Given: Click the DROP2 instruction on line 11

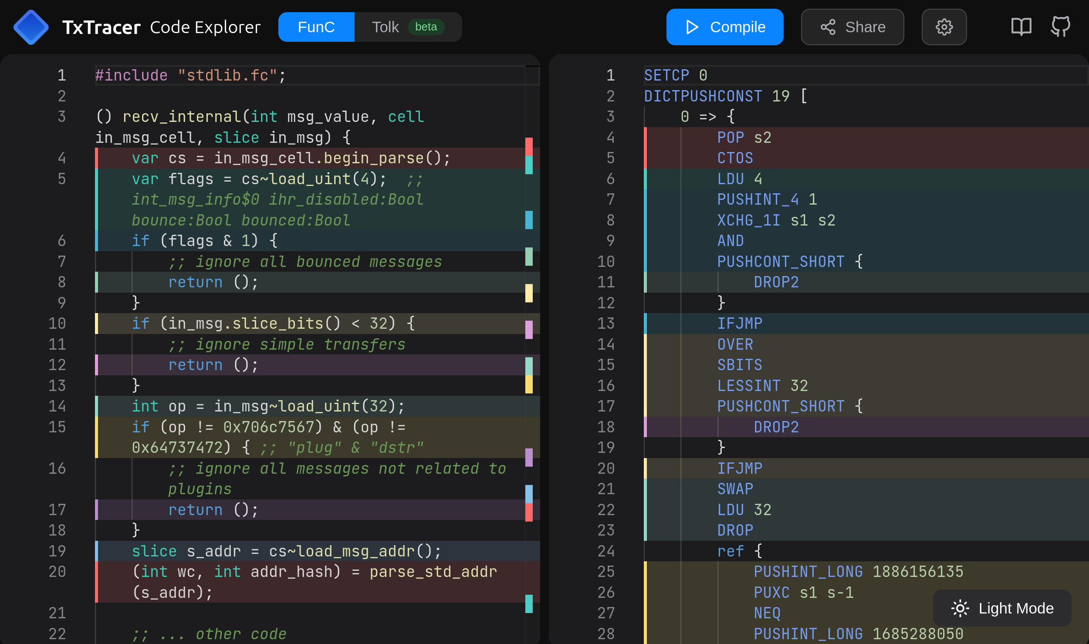Looking at the screenshot, I should pyautogui.click(x=776, y=282).
